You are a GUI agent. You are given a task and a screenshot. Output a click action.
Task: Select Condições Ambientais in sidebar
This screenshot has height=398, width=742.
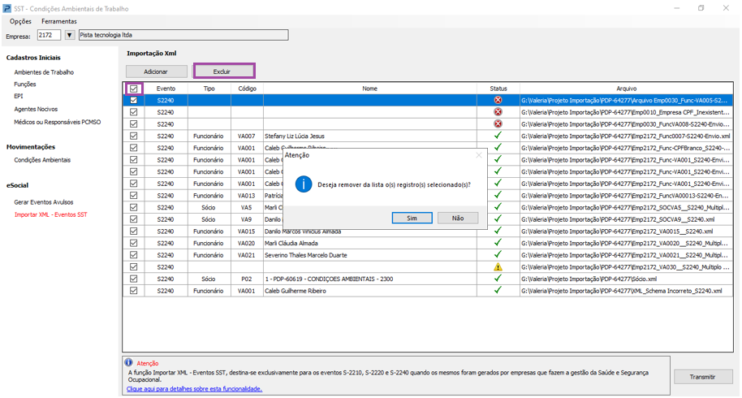click(x=42, y=160)
